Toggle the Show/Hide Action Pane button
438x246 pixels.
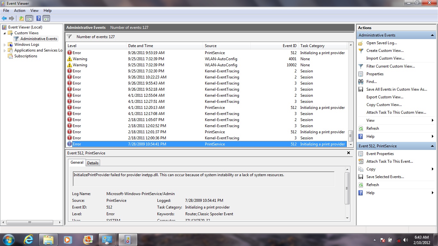point(46,19)
